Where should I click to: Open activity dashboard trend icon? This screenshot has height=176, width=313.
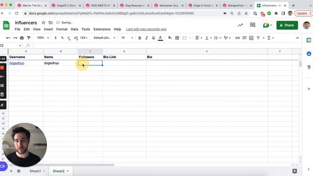point(240,25)
